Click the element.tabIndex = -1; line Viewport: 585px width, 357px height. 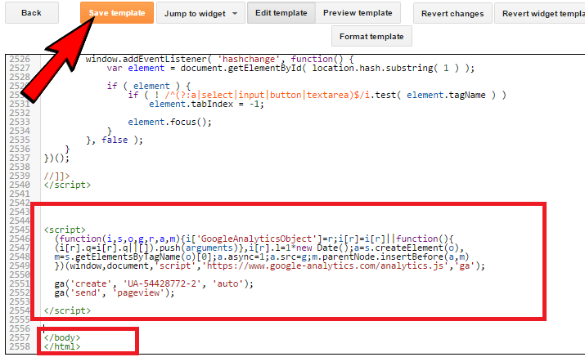[206, 104]
